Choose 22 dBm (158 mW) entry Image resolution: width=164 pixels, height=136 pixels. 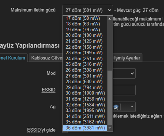pyautogui.click(x=85, y=47)
